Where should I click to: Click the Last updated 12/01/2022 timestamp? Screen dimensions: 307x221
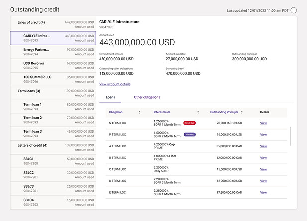coord(258,11)
